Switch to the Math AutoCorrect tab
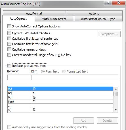Viewport: 126px width, 130px height. 54,19
